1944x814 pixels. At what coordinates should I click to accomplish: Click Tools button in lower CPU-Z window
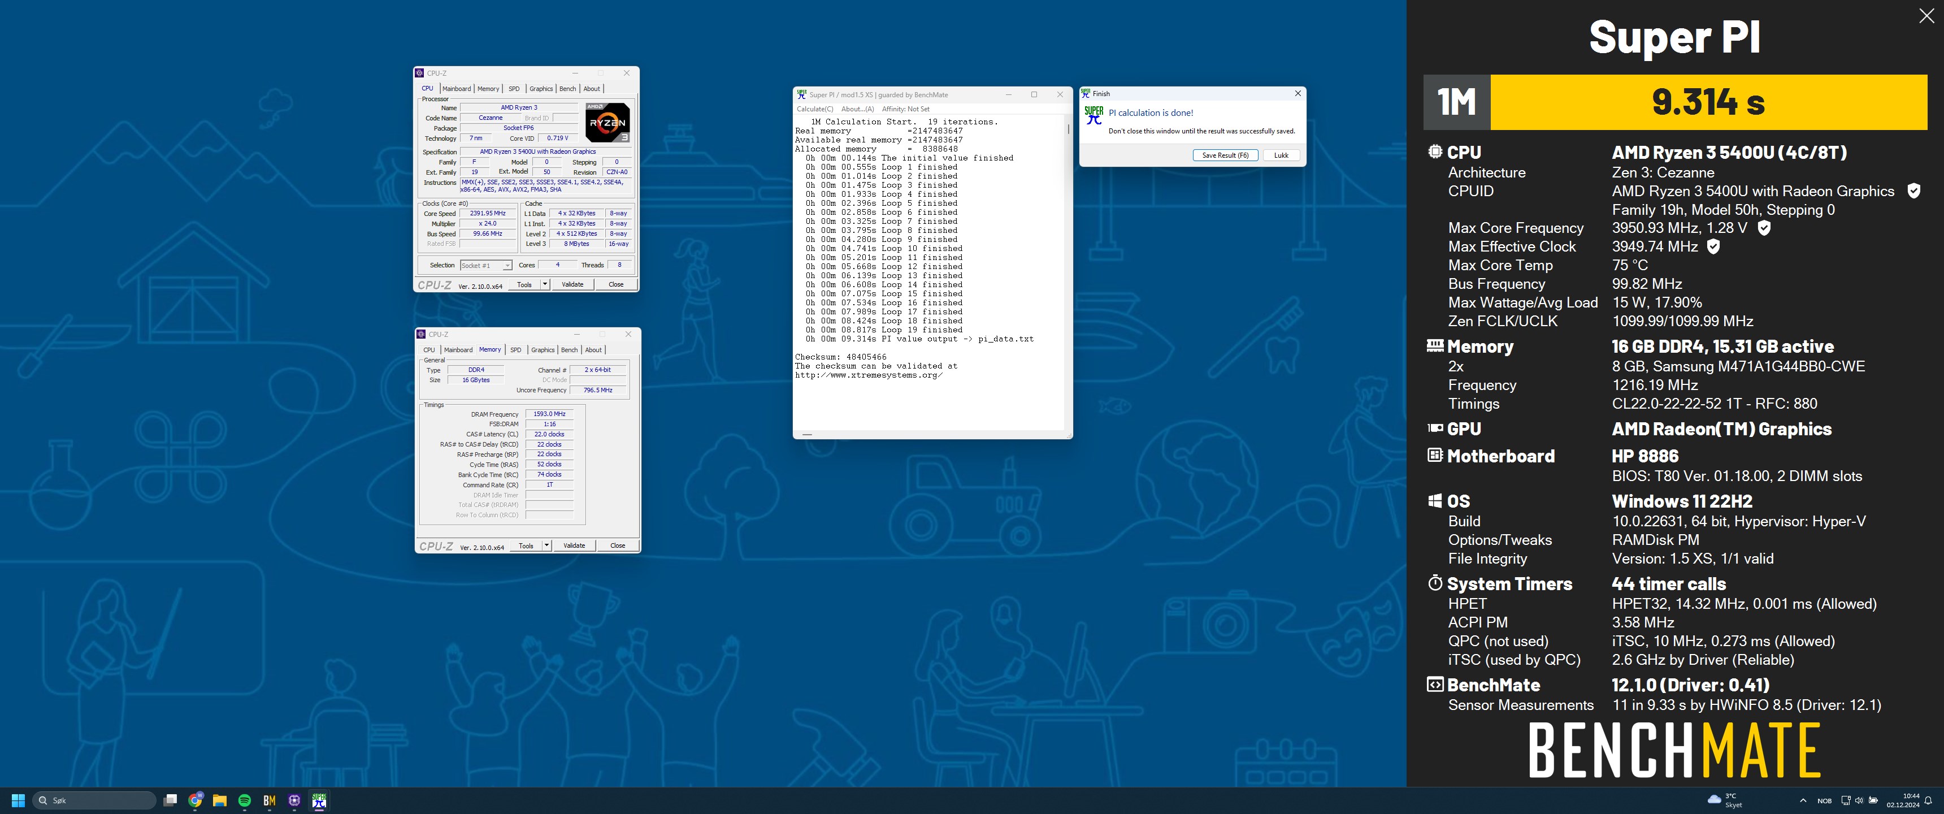[x=526, y=545]
